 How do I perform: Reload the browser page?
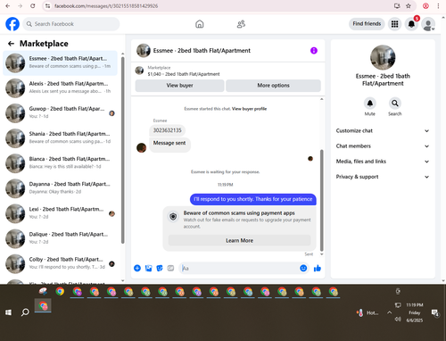click(x=33, y=6)
